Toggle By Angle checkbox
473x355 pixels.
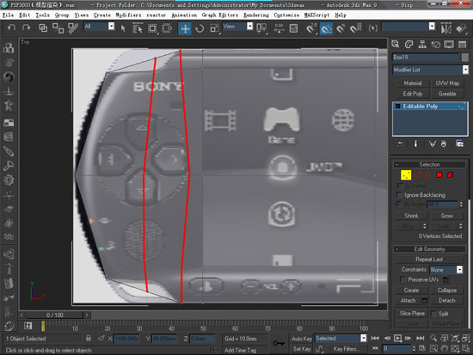coord(399,205)
